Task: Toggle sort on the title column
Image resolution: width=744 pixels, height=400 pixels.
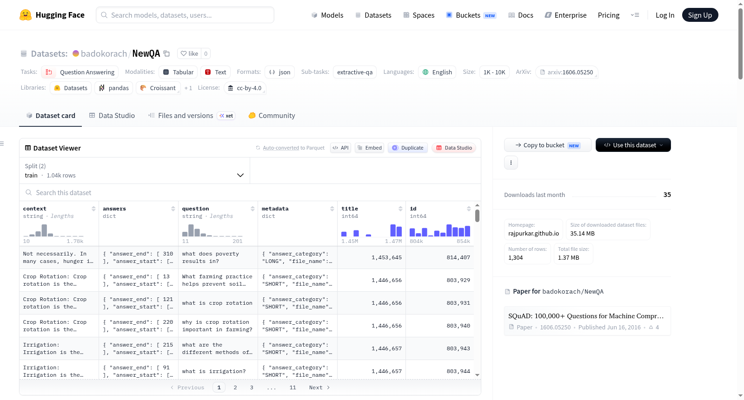Action: point(400,209)
